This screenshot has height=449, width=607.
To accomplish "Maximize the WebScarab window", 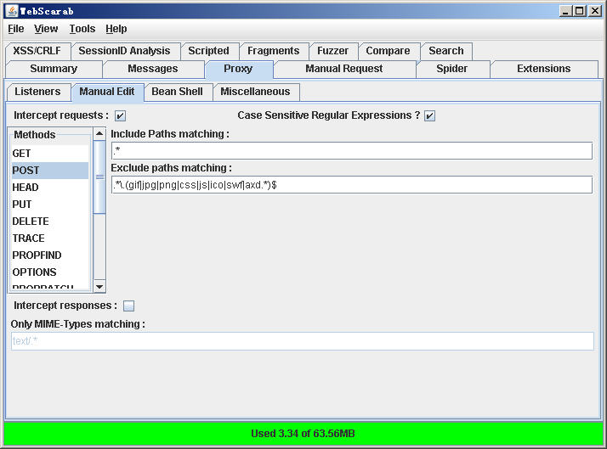I will (580, 11).
